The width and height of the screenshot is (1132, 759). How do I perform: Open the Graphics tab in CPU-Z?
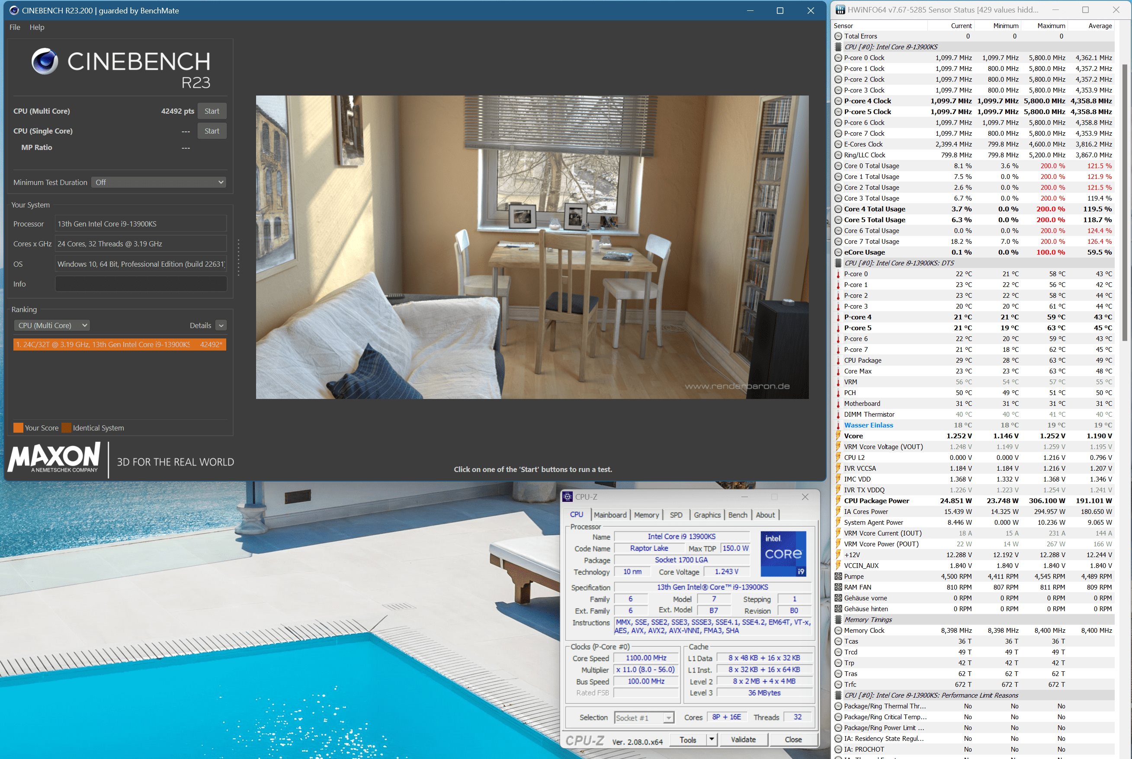(x=707, y=515)
